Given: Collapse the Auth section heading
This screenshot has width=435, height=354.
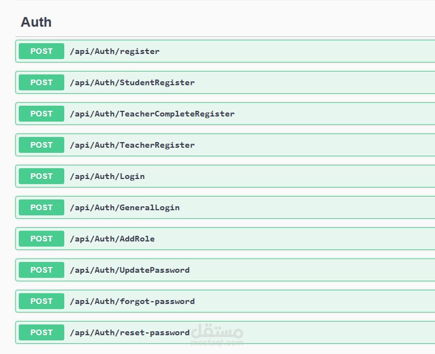Looking at the screenshot, I should tap(36, 22).
